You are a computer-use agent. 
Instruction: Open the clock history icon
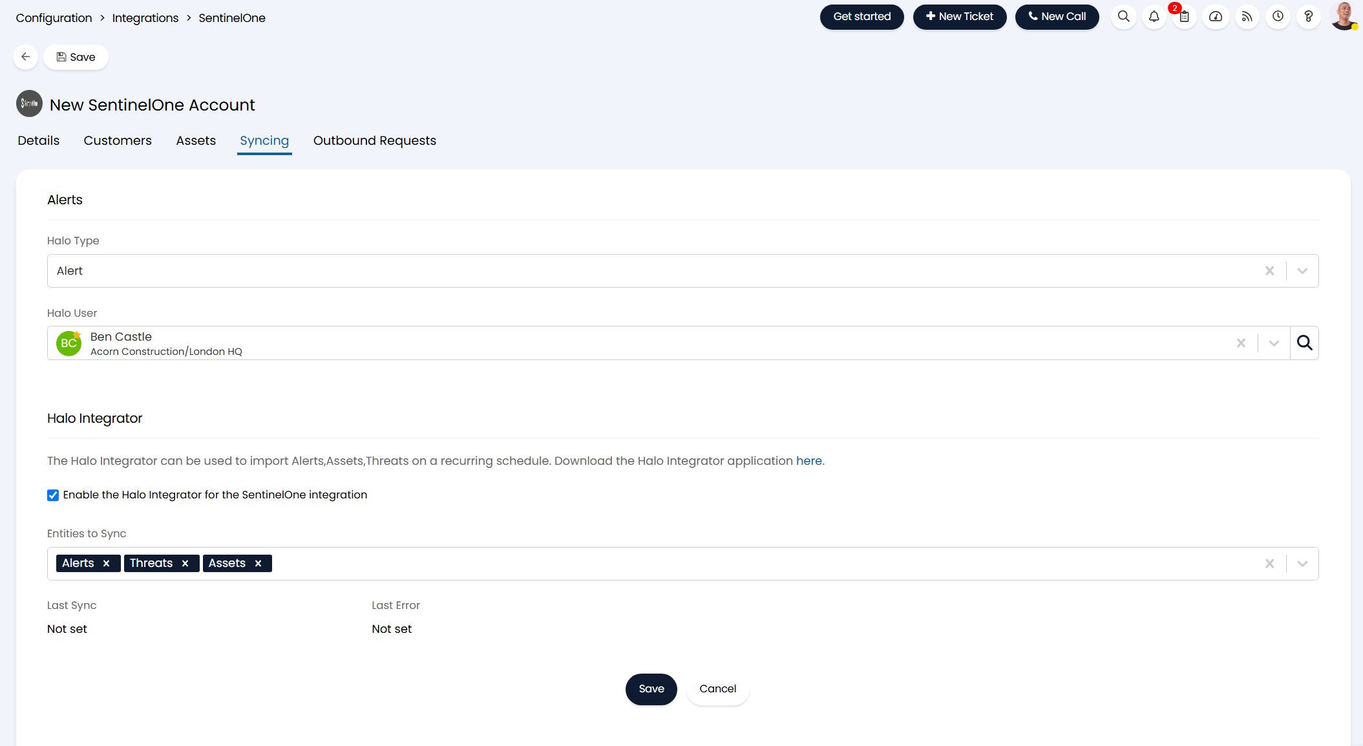1278,17
